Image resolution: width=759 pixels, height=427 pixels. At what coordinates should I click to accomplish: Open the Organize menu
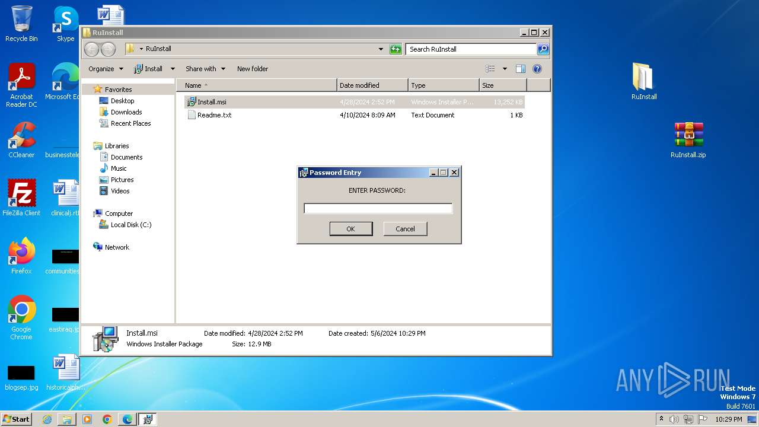(106, 69)
